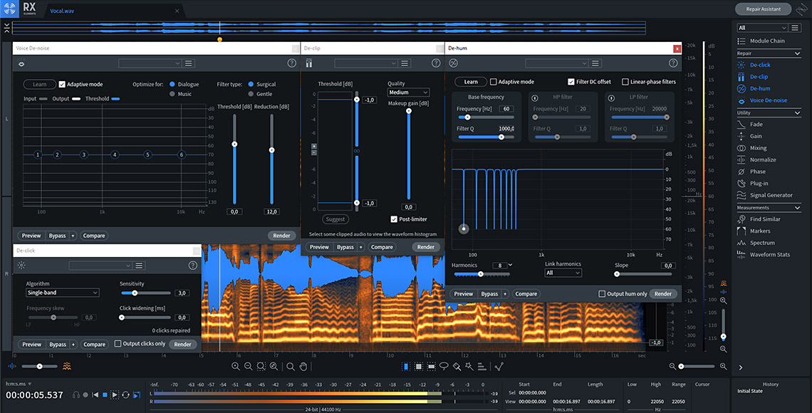Click the Repair Assistant button
Image resolution: width=812 pixels, height=413 pixels.
[x=763, y=9]
